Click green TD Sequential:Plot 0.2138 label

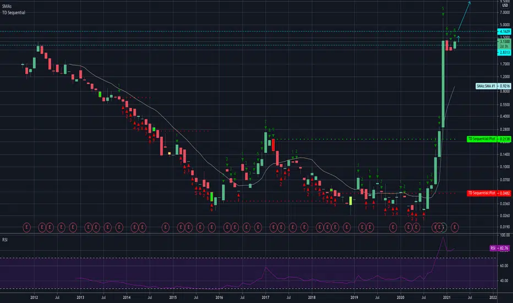[489, 139]
